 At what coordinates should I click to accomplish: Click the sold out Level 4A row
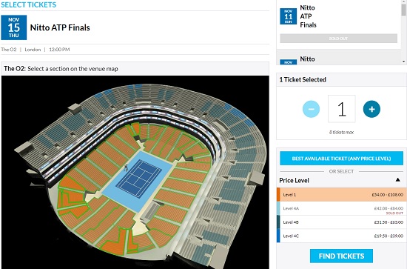click(x=342, y=208)
